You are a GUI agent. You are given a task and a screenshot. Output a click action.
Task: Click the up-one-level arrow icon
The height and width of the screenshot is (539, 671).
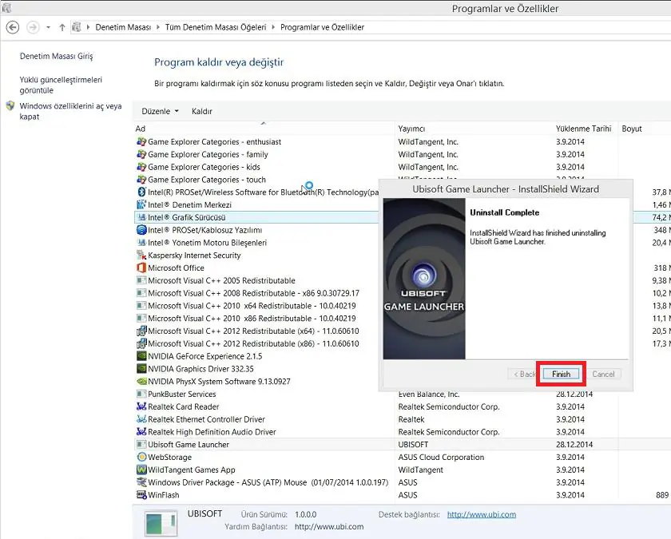coord(62,27)
